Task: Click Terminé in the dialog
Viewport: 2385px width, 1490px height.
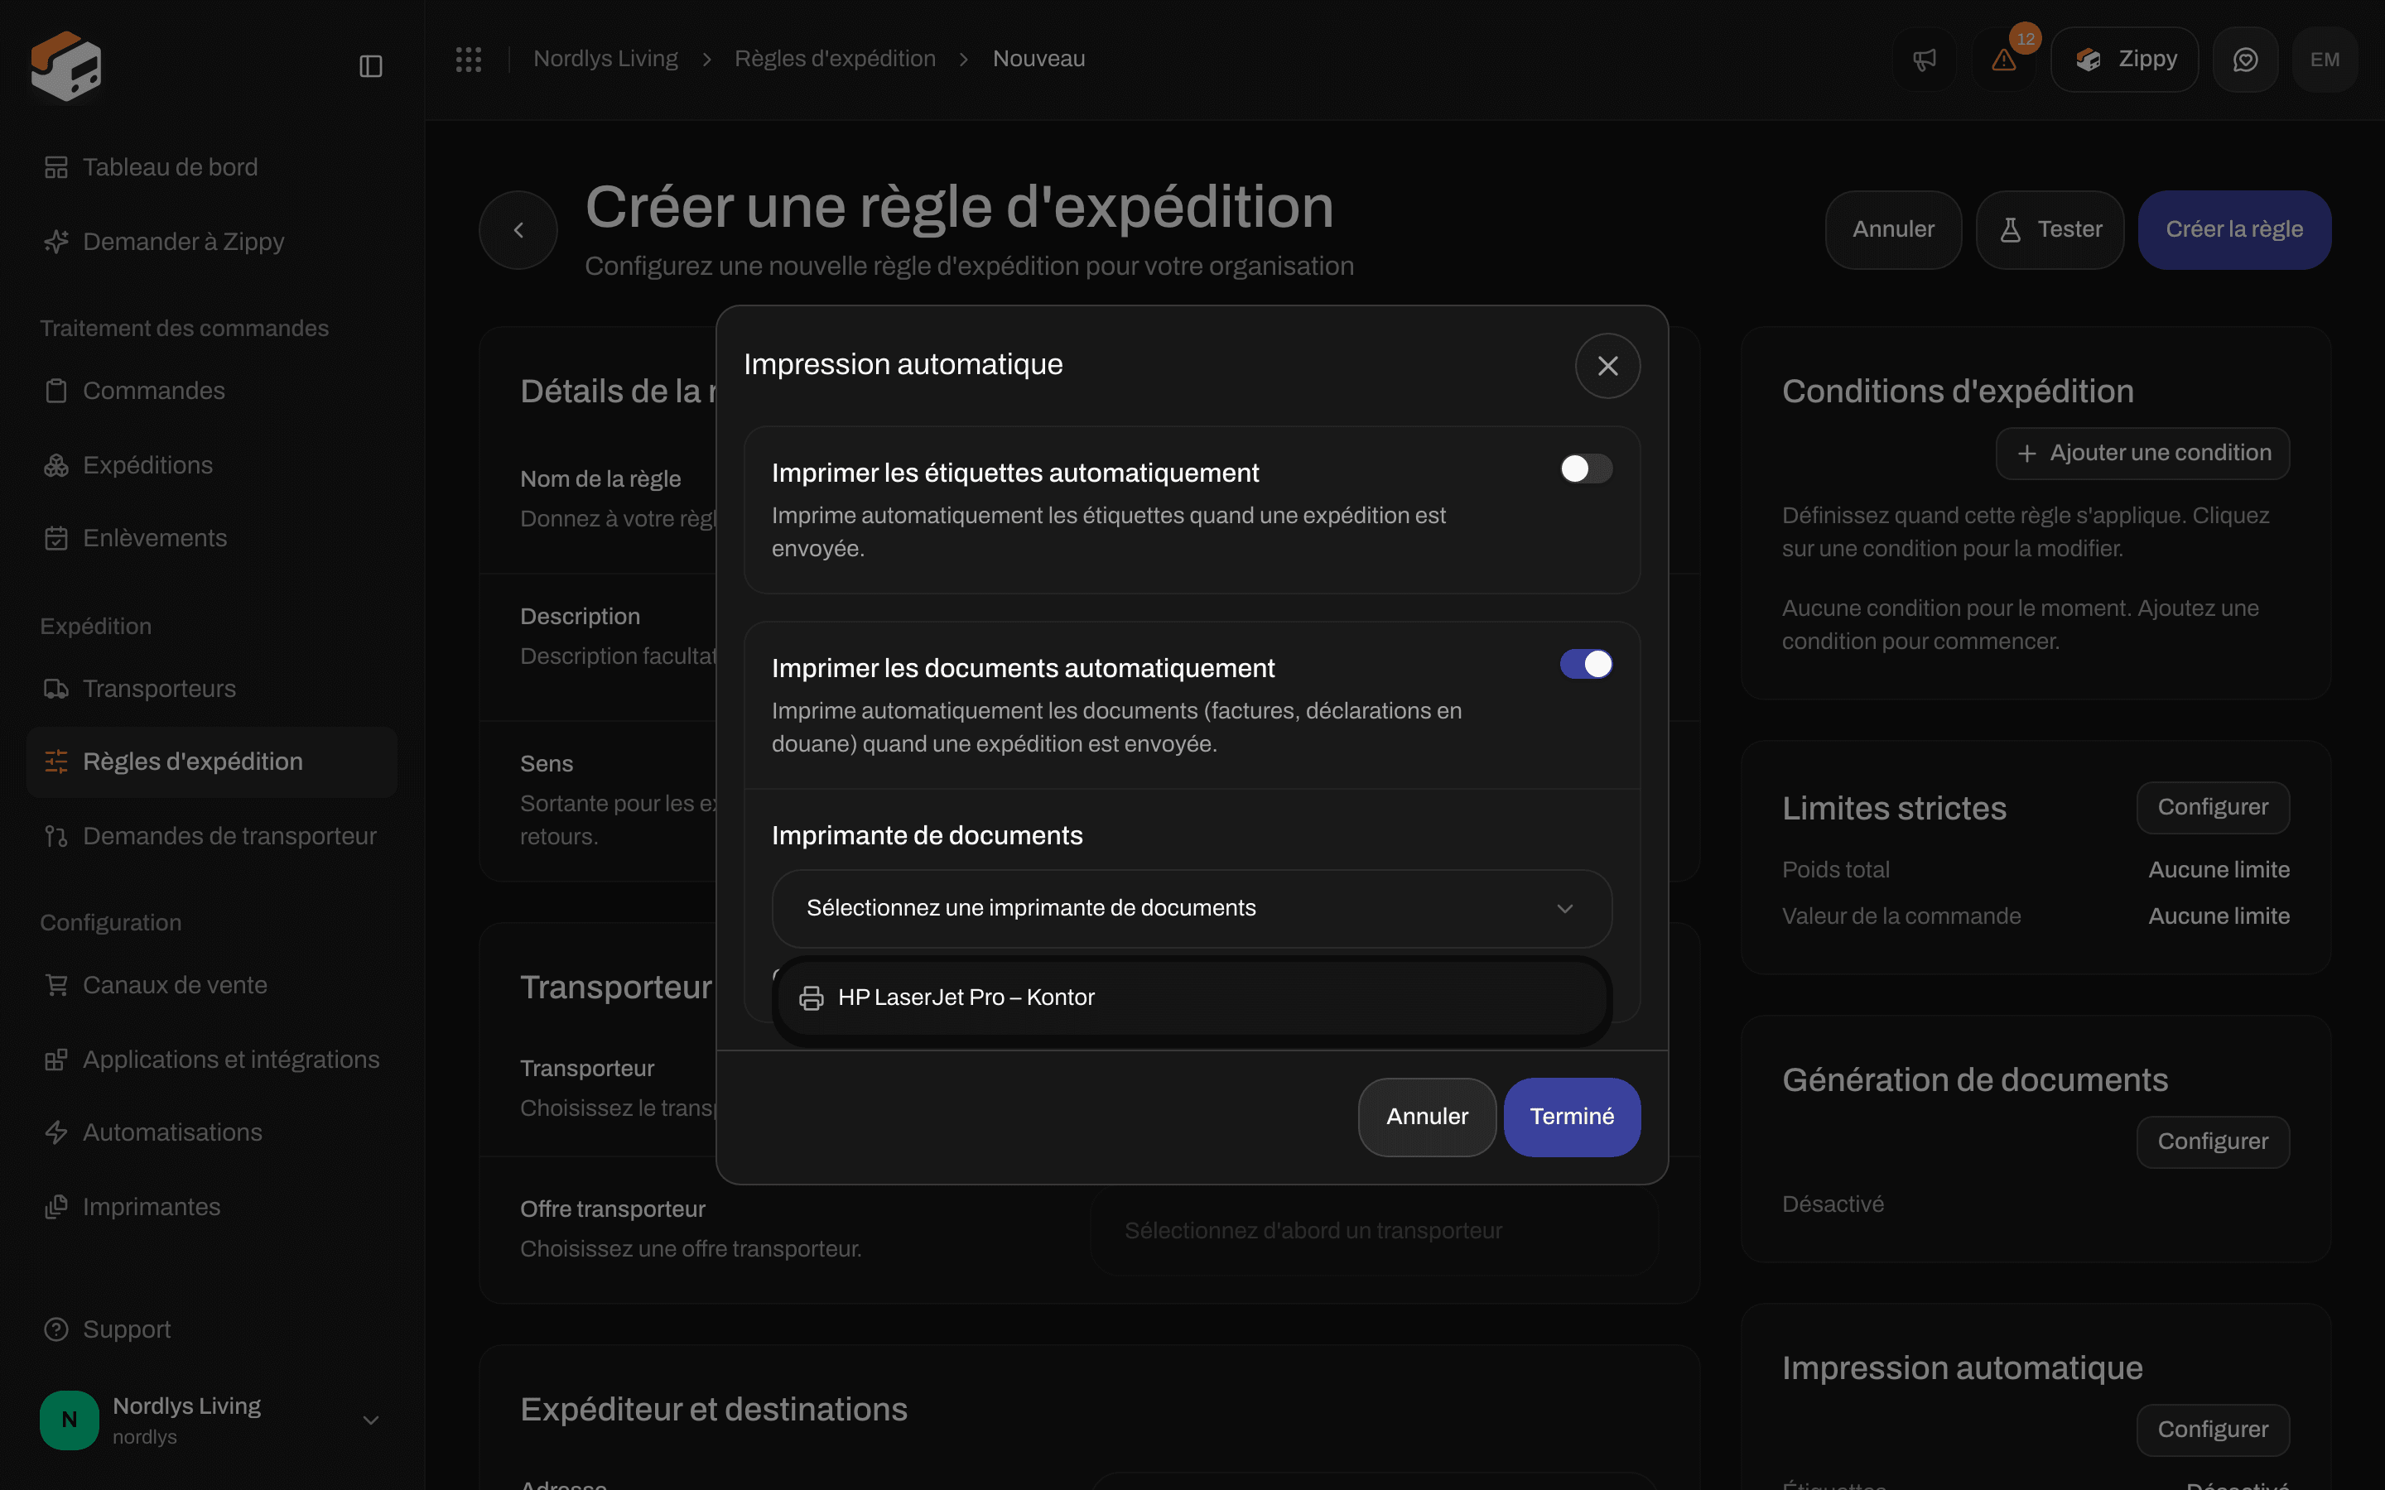Action: [x=1572, y=1117]
